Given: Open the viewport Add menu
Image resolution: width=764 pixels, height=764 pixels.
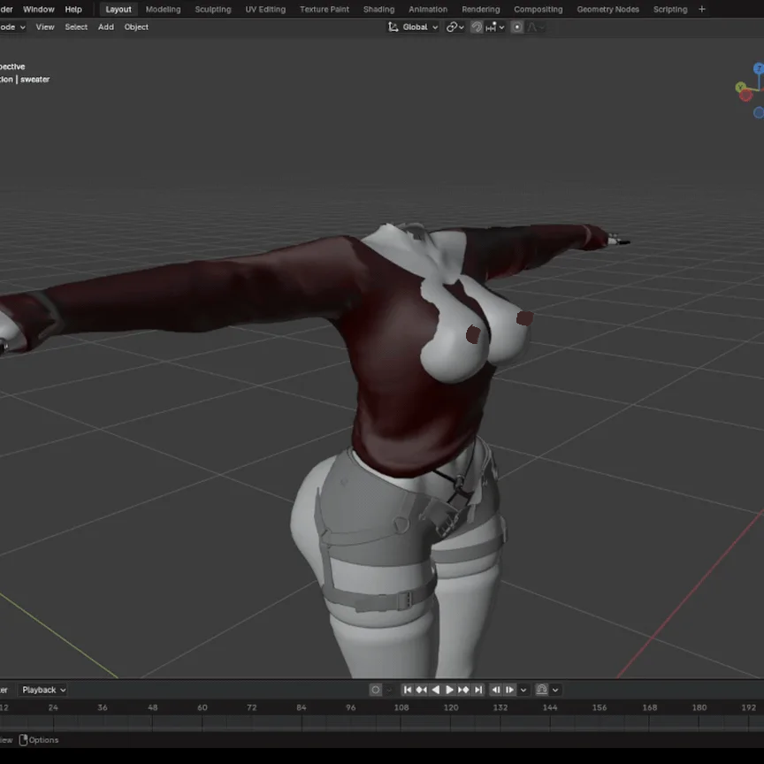Looking at the screenshot, I should (106, 27).
